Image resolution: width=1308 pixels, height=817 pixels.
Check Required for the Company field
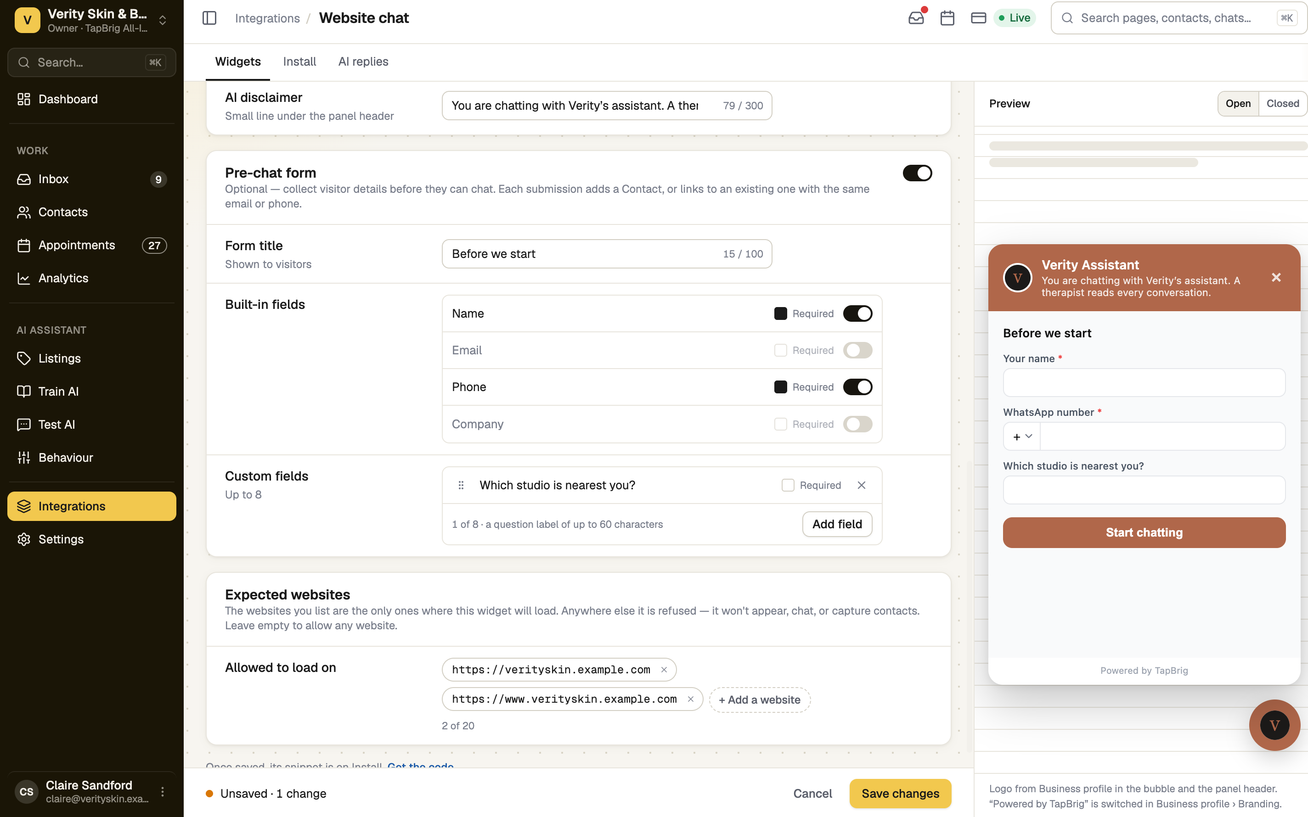tap(780, 424)
